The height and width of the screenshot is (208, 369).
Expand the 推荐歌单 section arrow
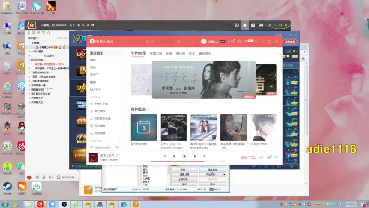click(x=148, y=110)
